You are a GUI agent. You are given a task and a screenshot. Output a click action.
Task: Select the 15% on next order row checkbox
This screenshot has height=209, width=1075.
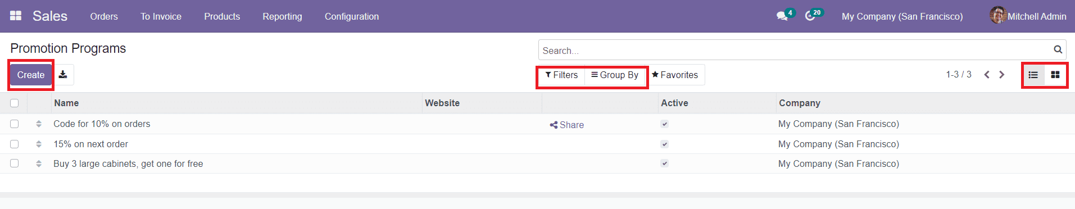(15, 144)
